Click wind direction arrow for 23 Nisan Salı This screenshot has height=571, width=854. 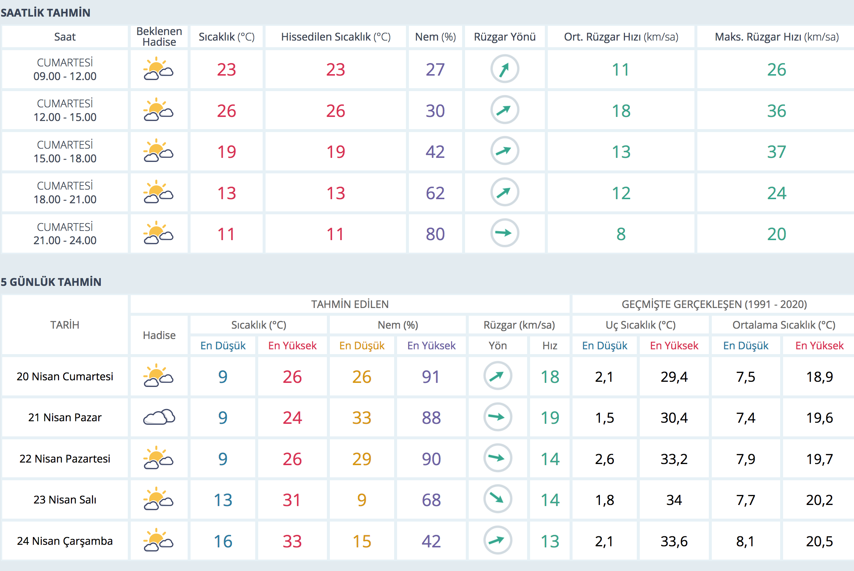(498, 499)
